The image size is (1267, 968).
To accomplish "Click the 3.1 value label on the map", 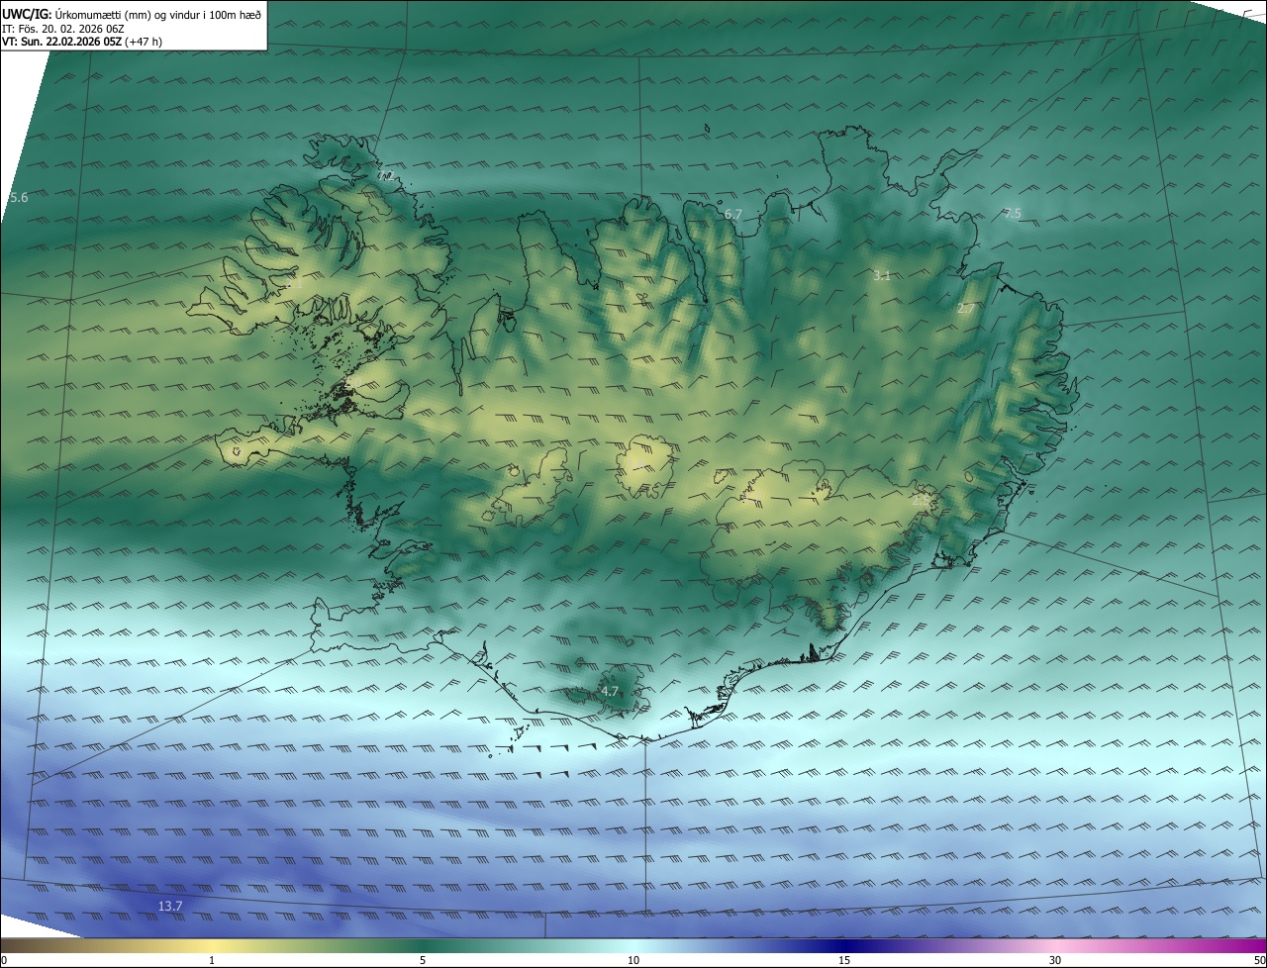I will 882,276.
